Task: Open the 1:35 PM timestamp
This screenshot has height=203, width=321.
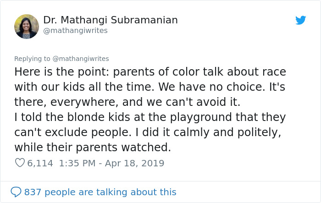Action: tap(78, 163)
